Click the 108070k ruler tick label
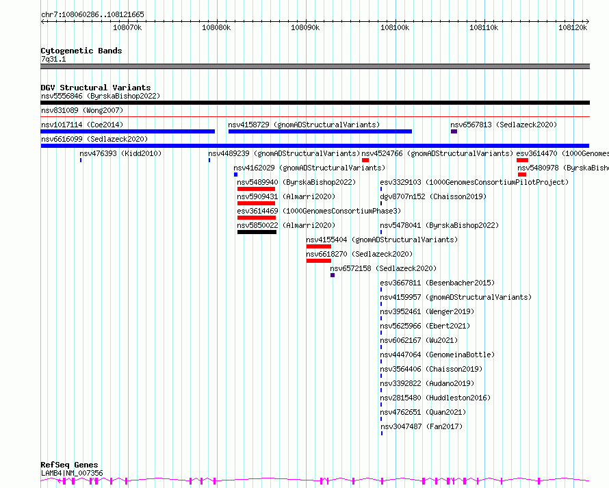609x488 pixels. tap(127, 27)
